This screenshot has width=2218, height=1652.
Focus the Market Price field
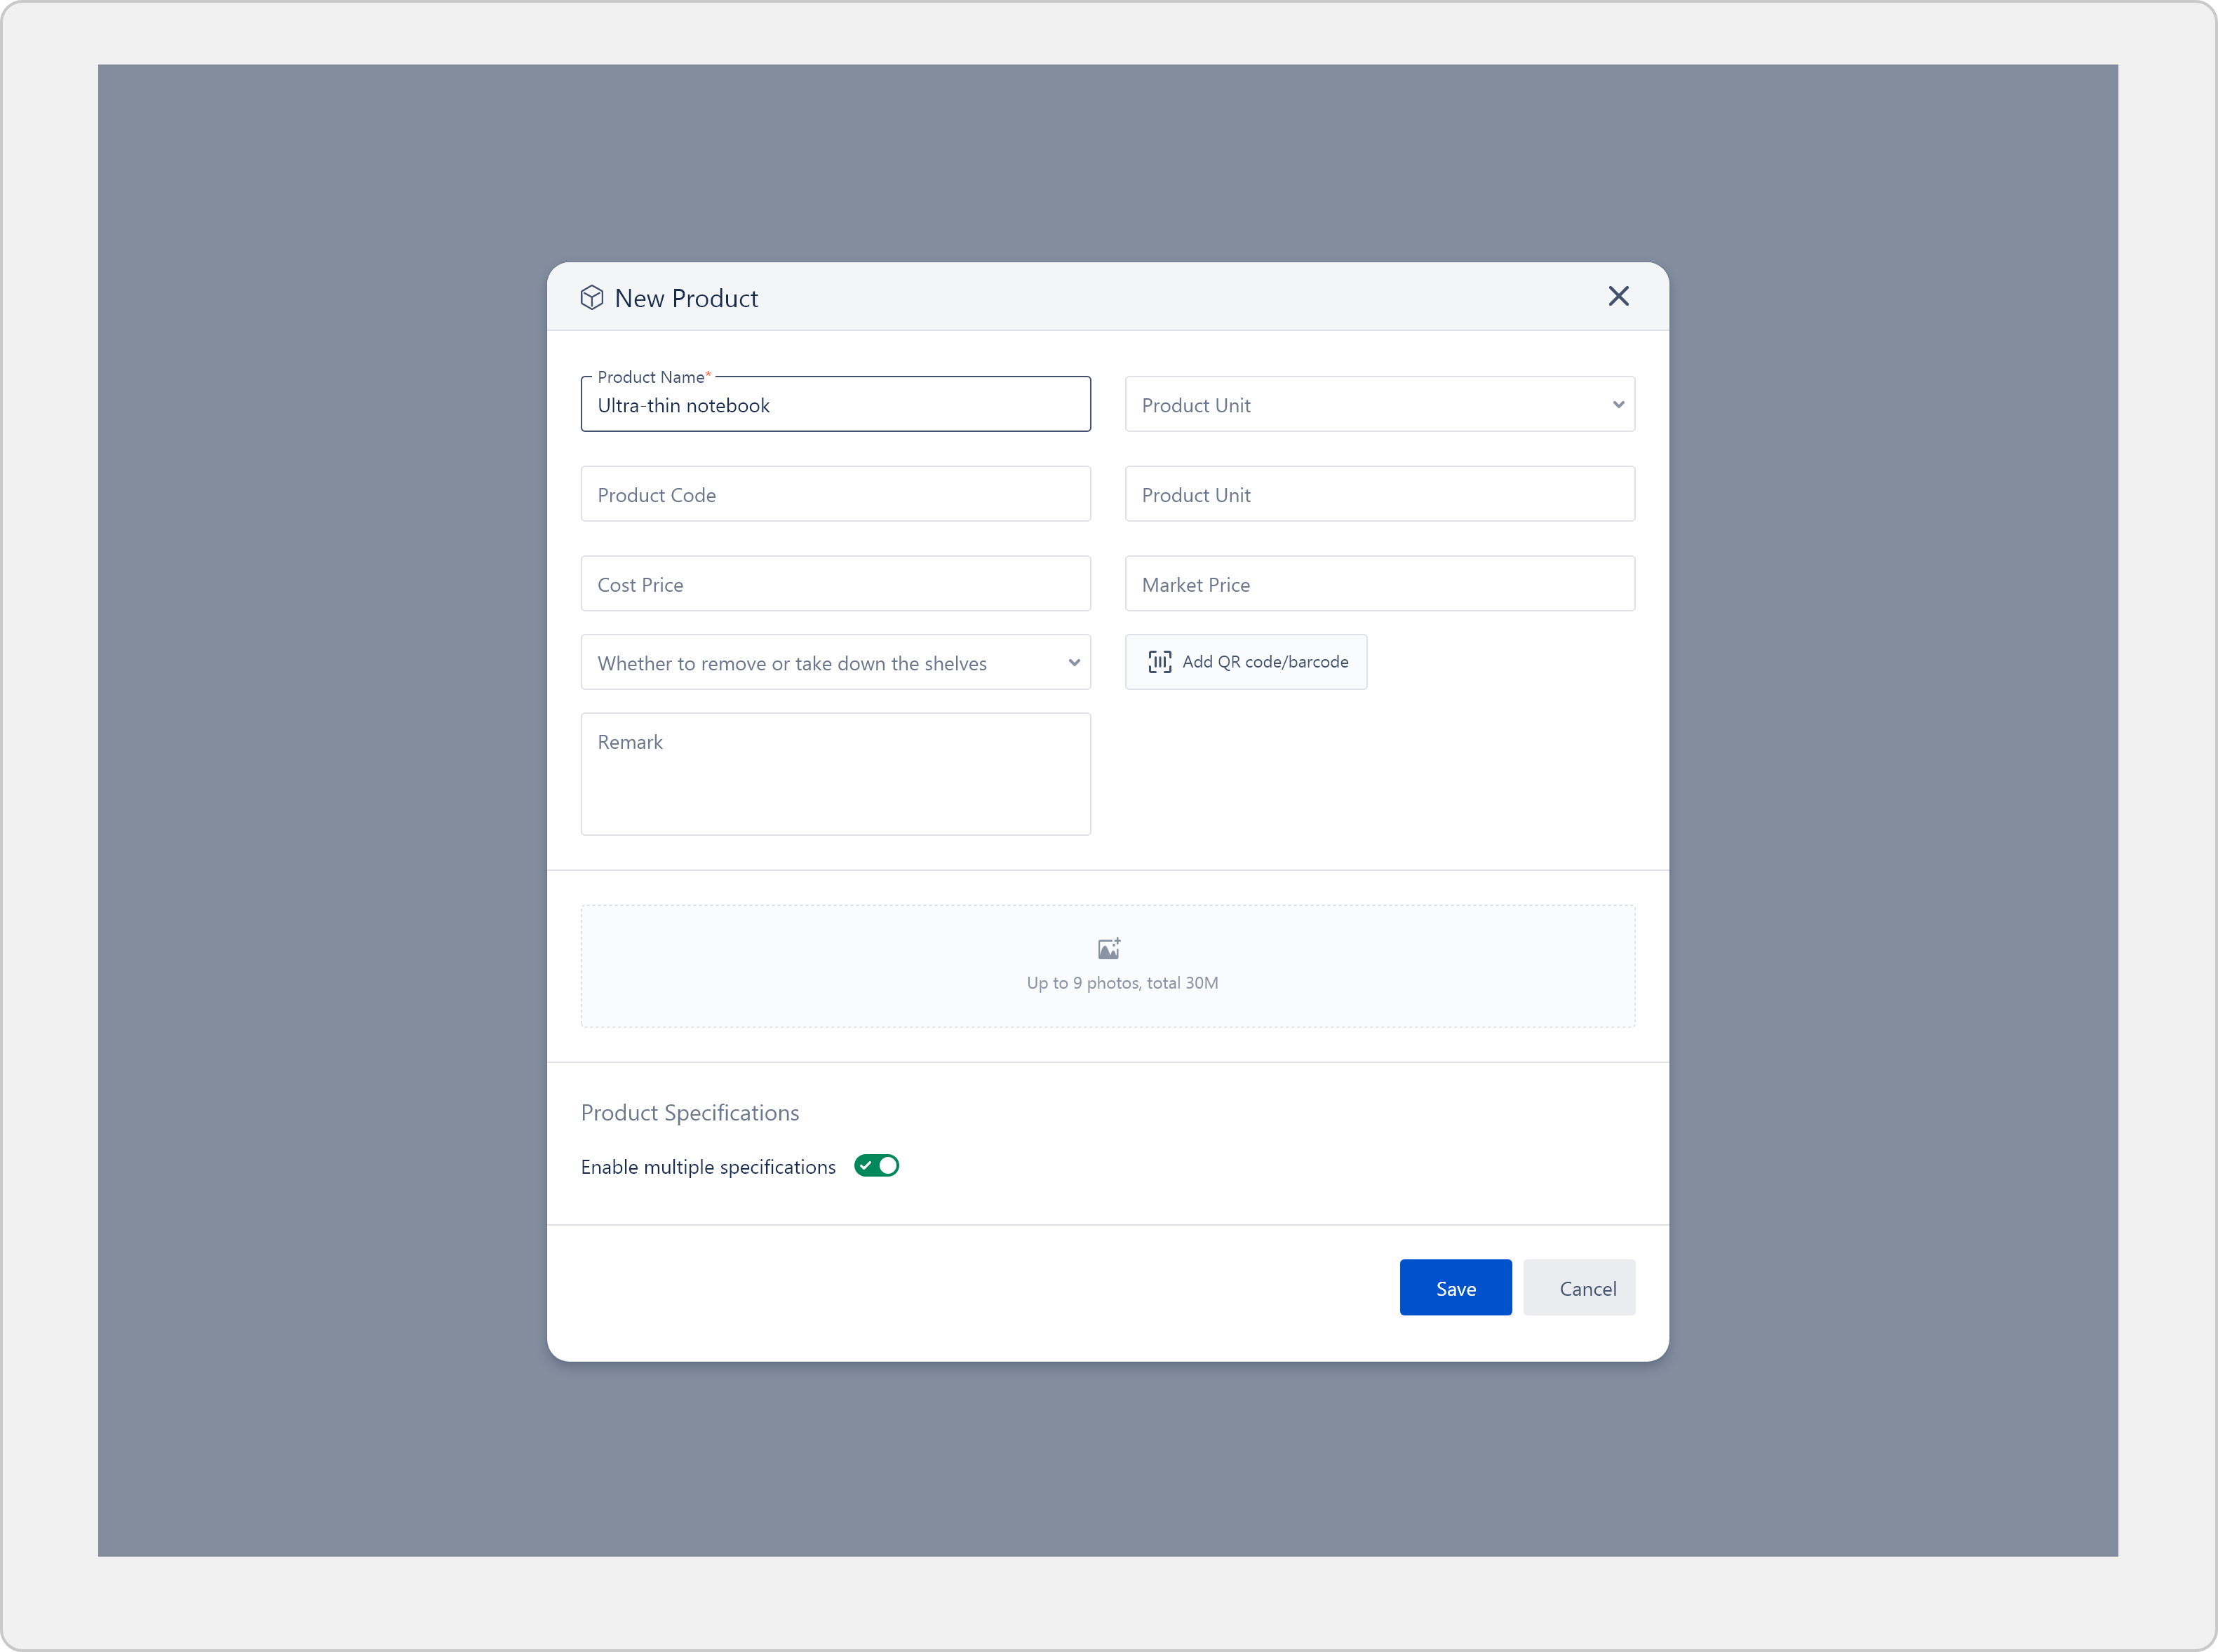coord(1380,584)
